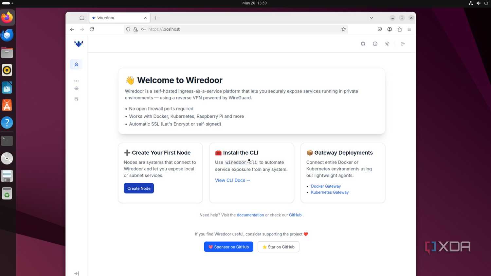The width and height of the screenshot is (491, 276).
Task: Open saved logins via the key icon
Action: pos(143,29)
